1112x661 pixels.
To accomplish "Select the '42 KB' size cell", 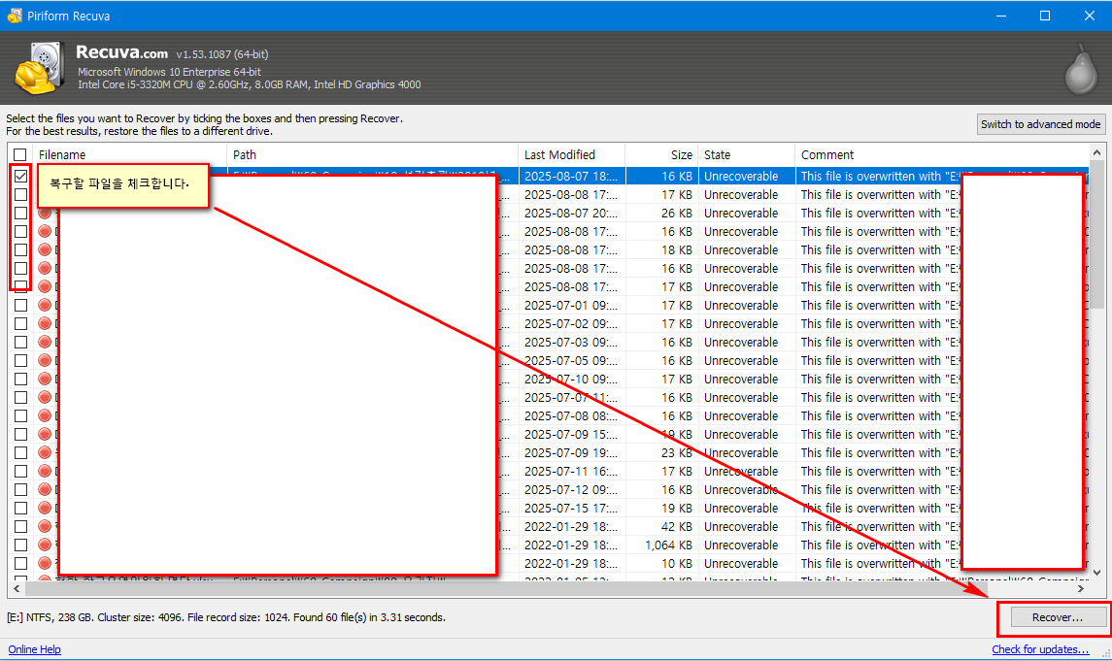I will 677,526.
